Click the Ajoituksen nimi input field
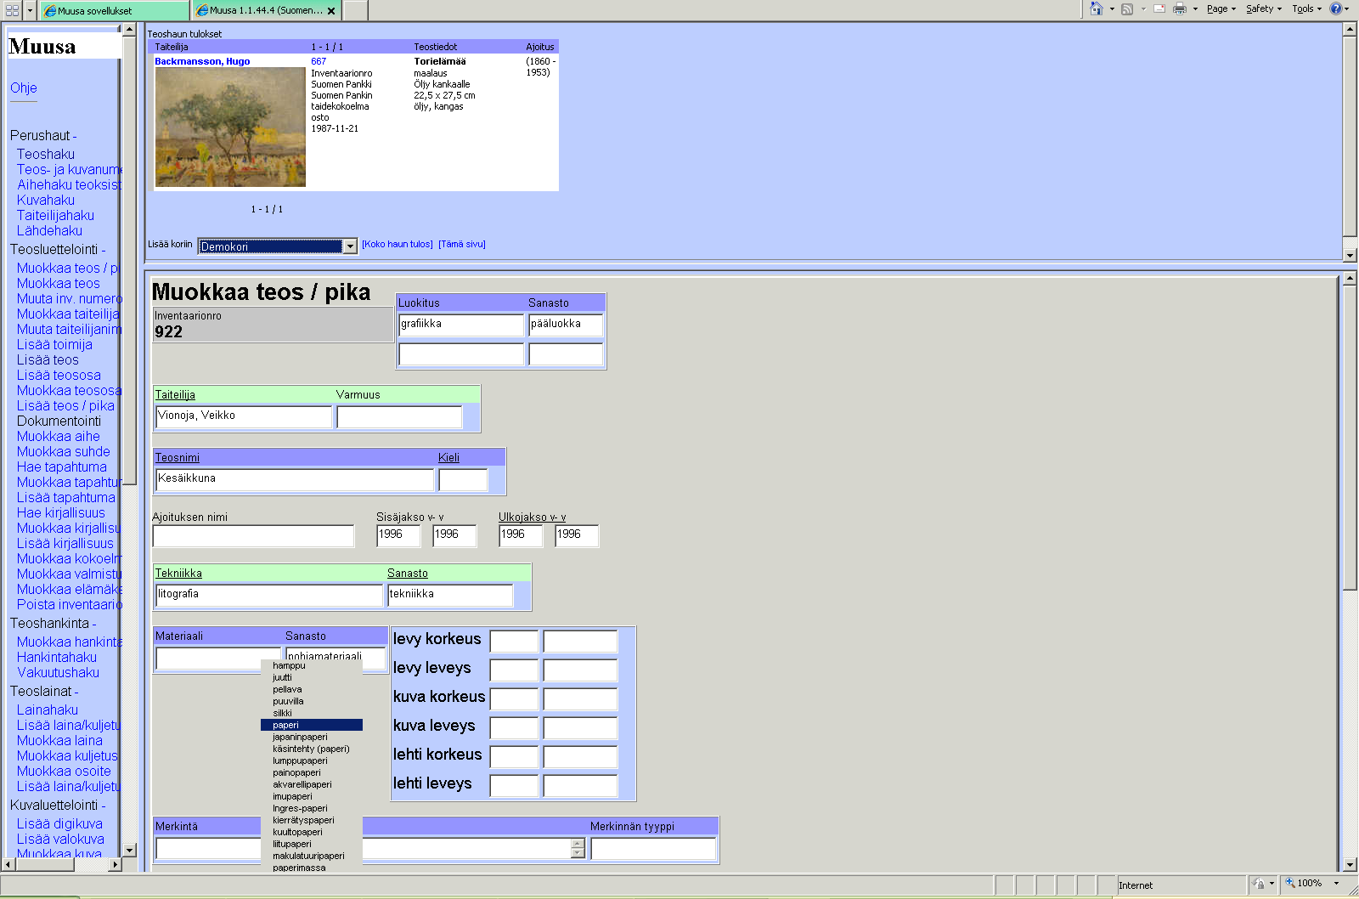 (253, 535)
